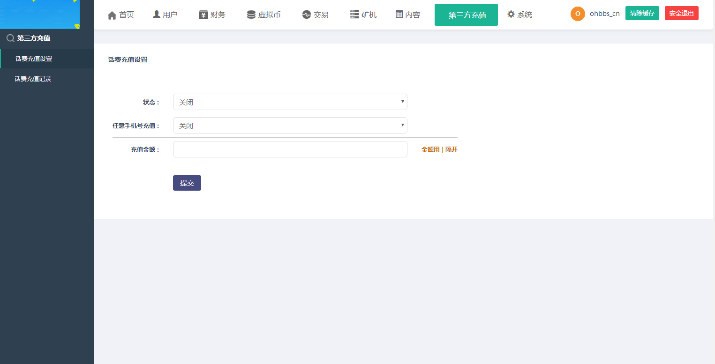Click the red 安全退出 logout button
The width and height of the screenshot is (715, 364).
pyautogui.click(x=681, y=14)
